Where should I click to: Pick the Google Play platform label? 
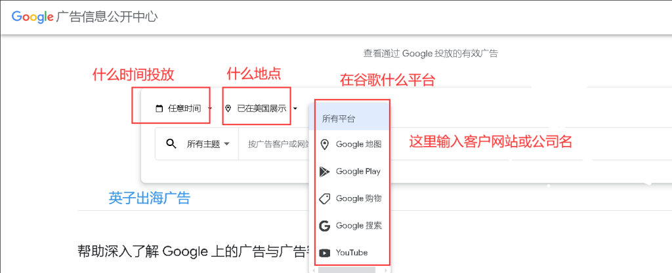(x=358, y=172)
